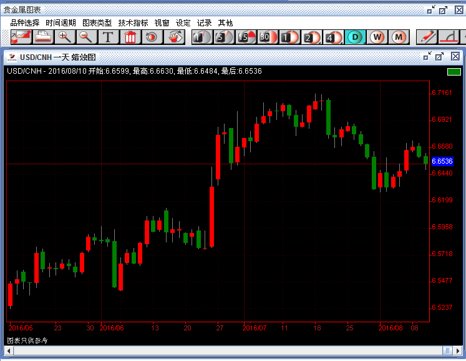Select the arc line drawing tool

449,37
